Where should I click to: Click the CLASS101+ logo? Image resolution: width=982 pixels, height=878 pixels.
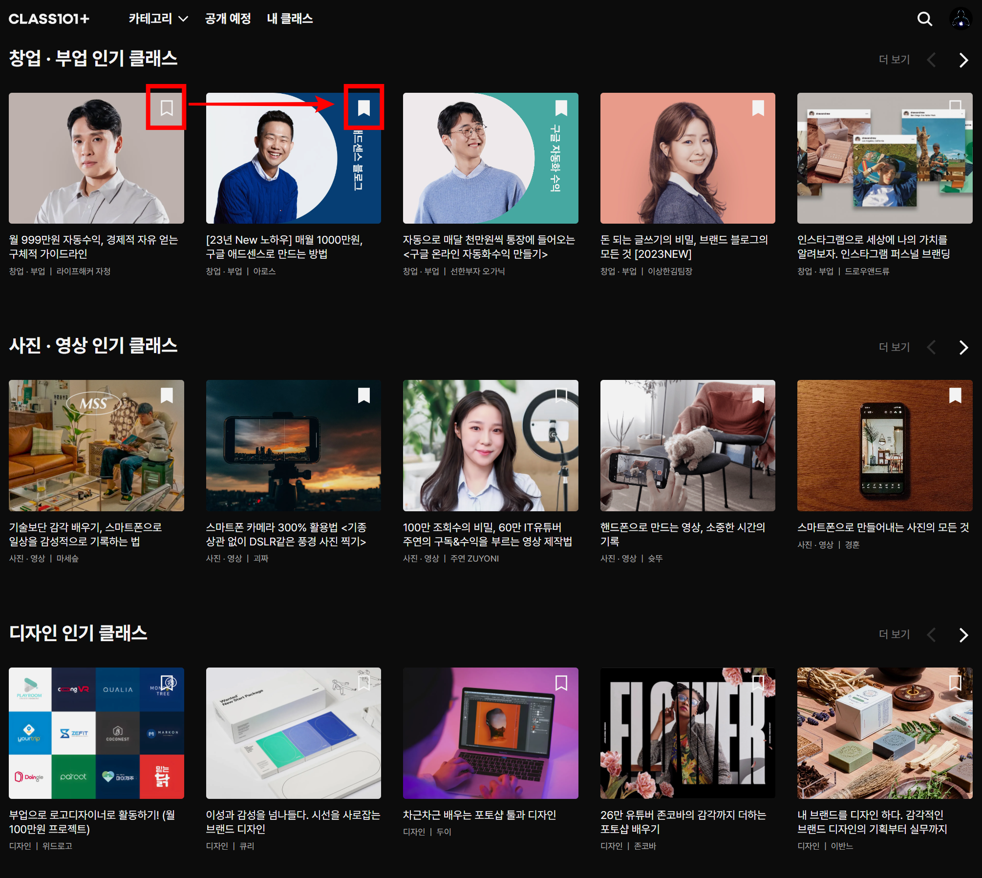pos(49,19)
